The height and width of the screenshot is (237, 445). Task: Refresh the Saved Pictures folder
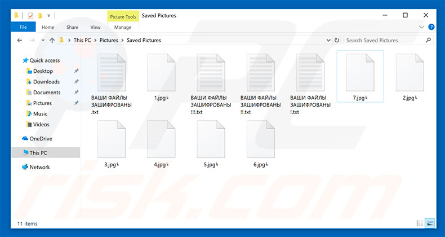337,41
